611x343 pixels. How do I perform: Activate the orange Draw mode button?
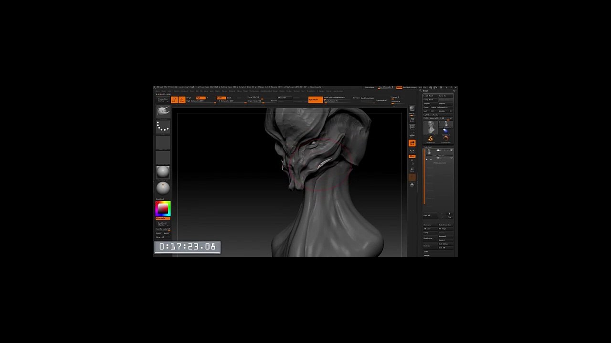pos(182,100)
